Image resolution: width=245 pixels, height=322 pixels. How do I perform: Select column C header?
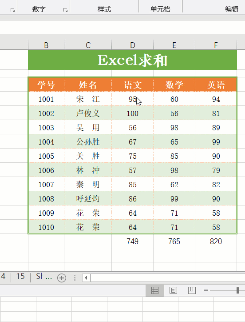[x=88, y=45]
